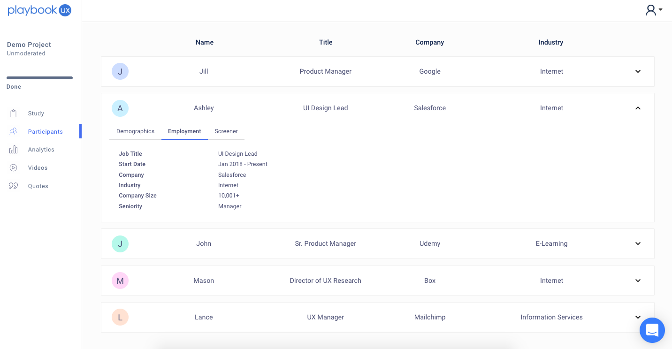Expand Lance's participant row
Screen dimensions: 672x349
tap(638, 317)
